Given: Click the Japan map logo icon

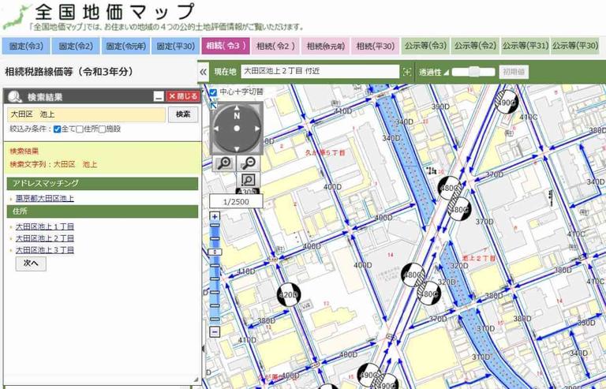Looking at the screenshot, I should point(17,17).
